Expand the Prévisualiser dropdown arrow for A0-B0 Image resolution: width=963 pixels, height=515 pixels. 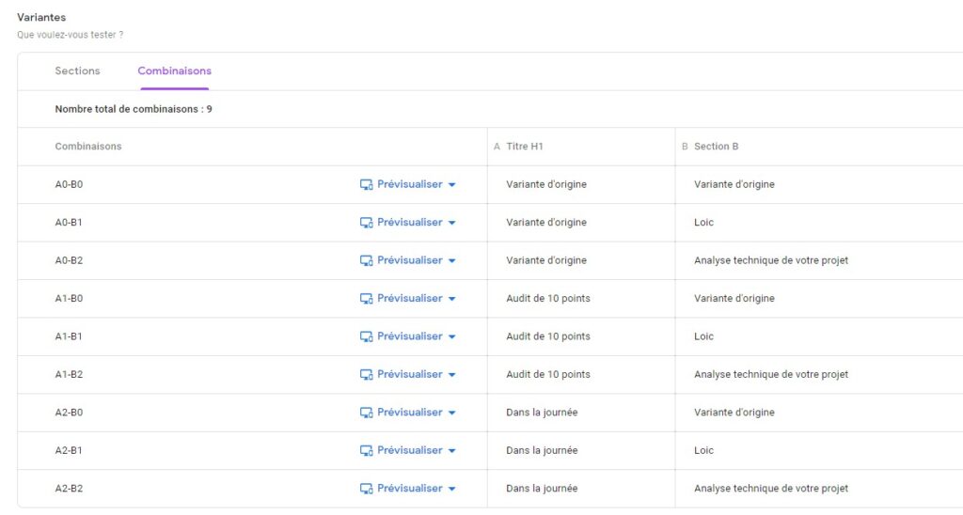point(452,185)
